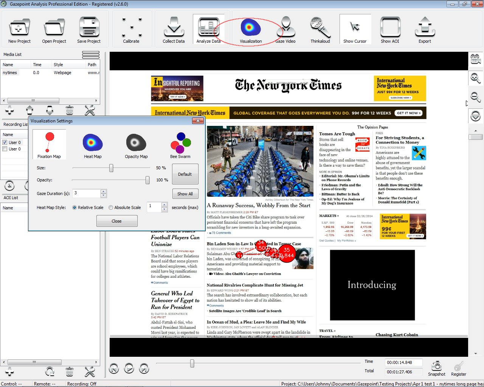Delete media using the Media List trash icon

click(x=70, y=110)
